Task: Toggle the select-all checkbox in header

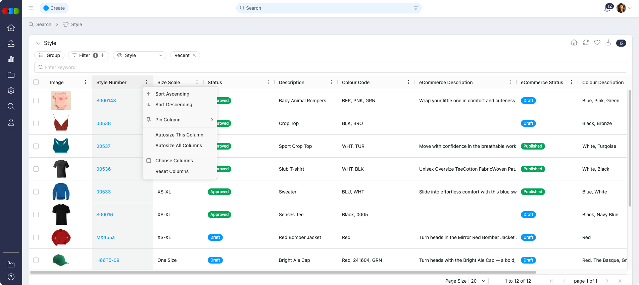Action: (x=36, y=82)
